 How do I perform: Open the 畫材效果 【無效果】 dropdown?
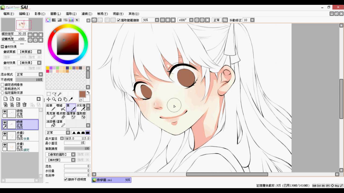(29, 63)
